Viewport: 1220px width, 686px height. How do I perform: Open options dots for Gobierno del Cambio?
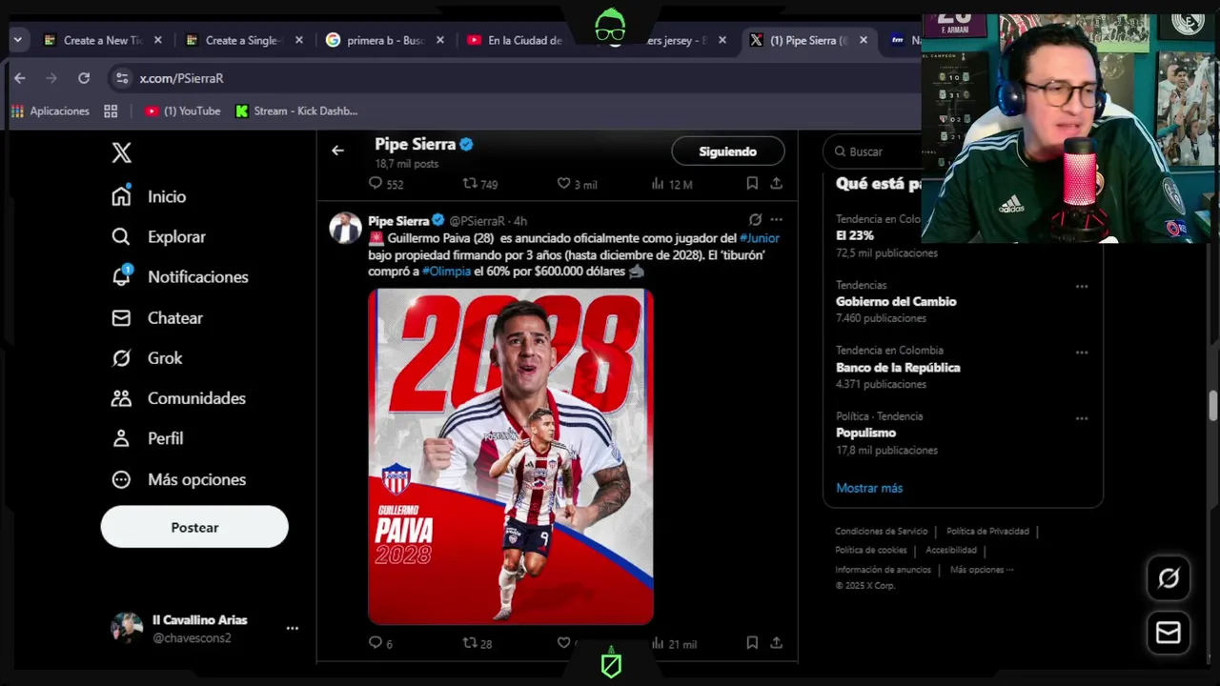click(x=1082, y=287)
